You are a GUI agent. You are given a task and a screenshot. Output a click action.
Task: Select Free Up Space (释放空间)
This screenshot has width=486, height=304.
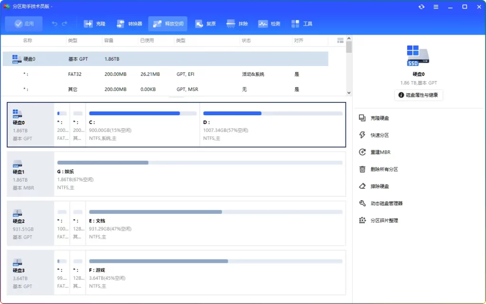pyautogui.click(x=168, y=24)
